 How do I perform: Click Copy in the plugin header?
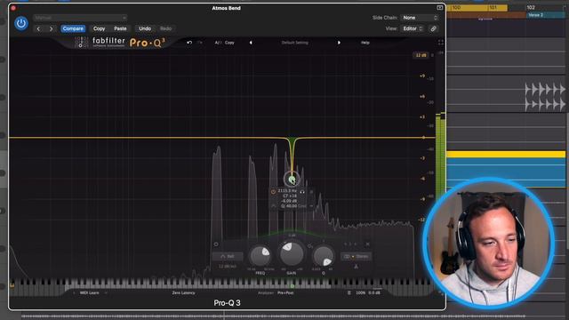(x=99, y=28)
